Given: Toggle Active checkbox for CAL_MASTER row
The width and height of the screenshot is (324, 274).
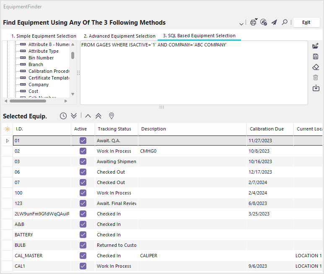Looking at the screenshot, I should (83, 256).
